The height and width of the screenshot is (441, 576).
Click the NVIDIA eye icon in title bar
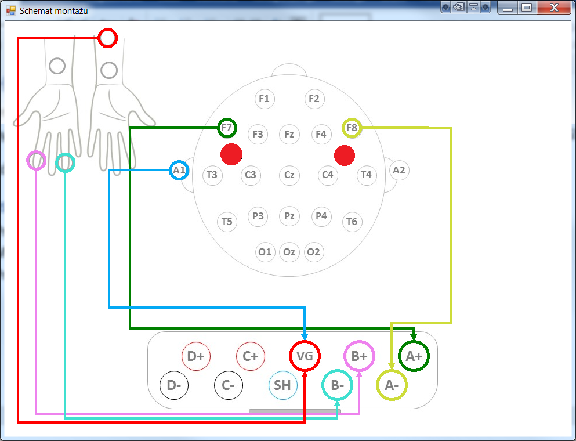[x=459, y=8]
